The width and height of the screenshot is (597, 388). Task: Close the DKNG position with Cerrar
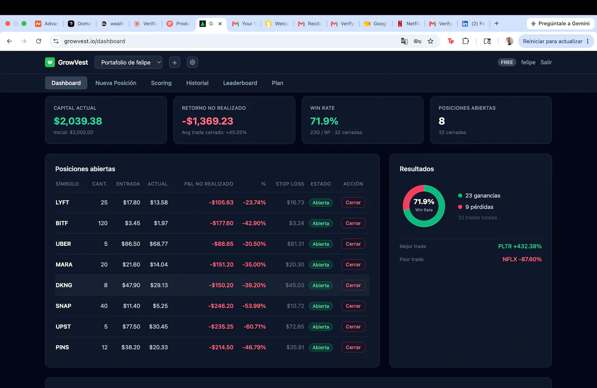(353, 285)
